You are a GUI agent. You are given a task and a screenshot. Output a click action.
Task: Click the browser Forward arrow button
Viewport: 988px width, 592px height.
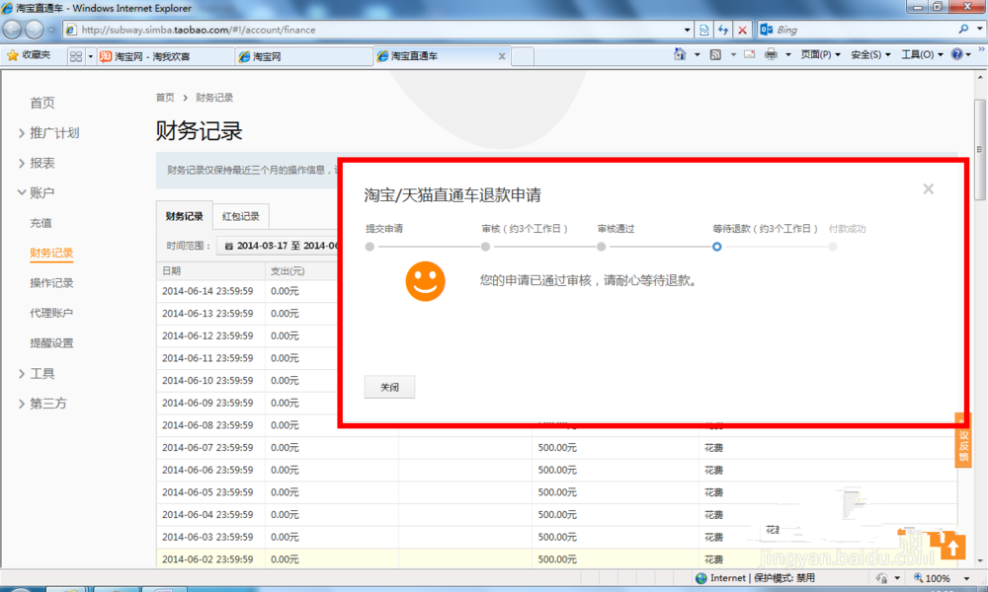34,29
